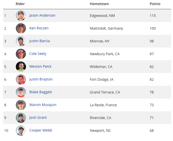Click Cooper Webb's name link

click(41, 130)
